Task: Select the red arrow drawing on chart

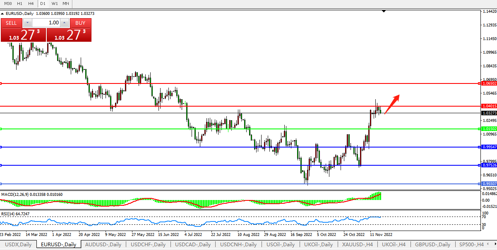Action: click(x=392, y=104)
